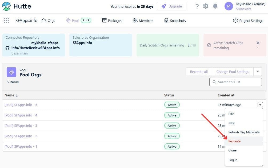Image resolution: width=268 pixels, height=168 pixels.
Task: Toggle row menu arrow for SFApps.info - 5
Action: coord(260,105)
